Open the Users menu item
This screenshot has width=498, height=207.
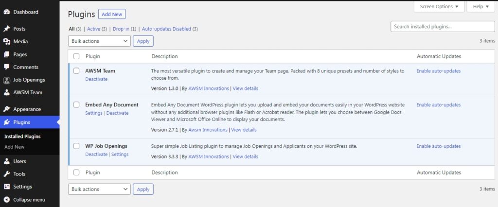point(19,161)
